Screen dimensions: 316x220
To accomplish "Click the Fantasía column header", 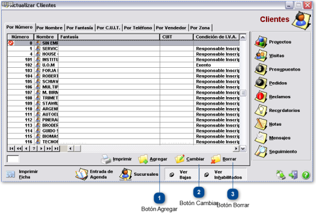I will click(109, 37).
